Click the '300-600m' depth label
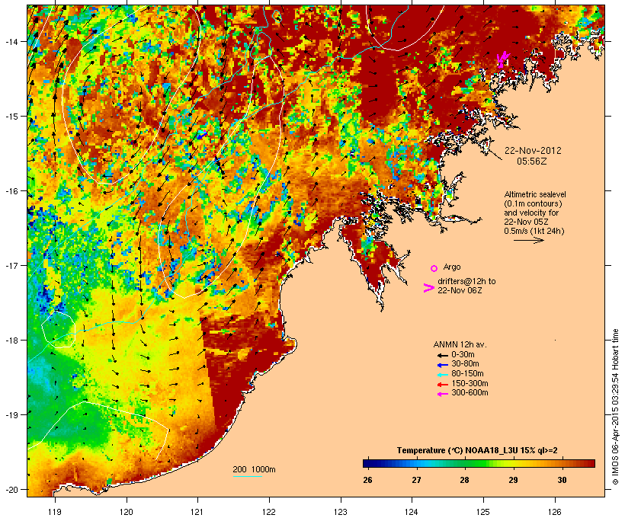Screen dimensions: 625x518 (470, 393)
